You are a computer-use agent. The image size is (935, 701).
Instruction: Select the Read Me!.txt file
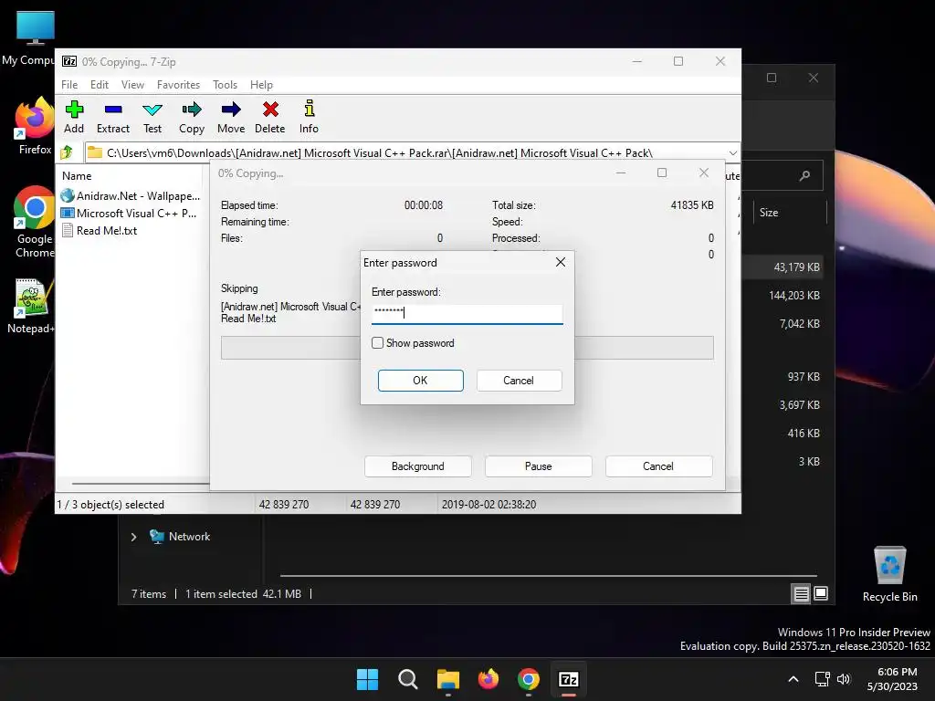(x=99, y=231)
